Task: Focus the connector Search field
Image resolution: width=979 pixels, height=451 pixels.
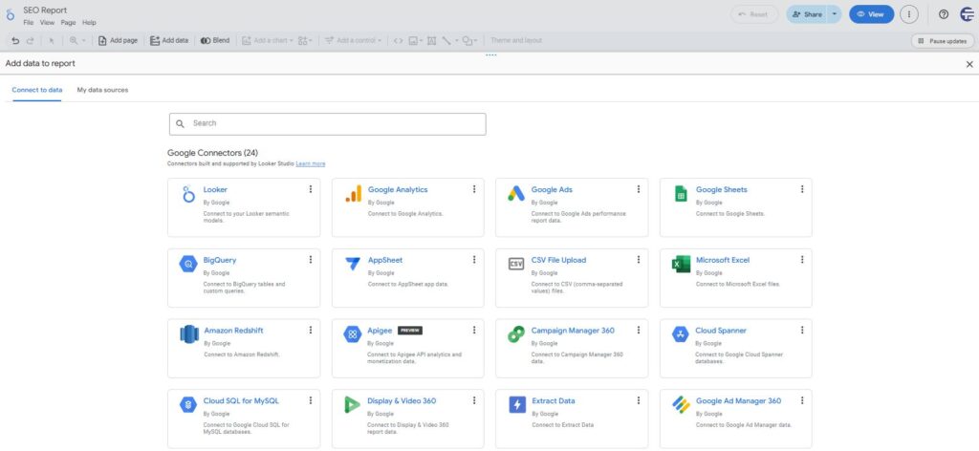Action: point(327,123)
